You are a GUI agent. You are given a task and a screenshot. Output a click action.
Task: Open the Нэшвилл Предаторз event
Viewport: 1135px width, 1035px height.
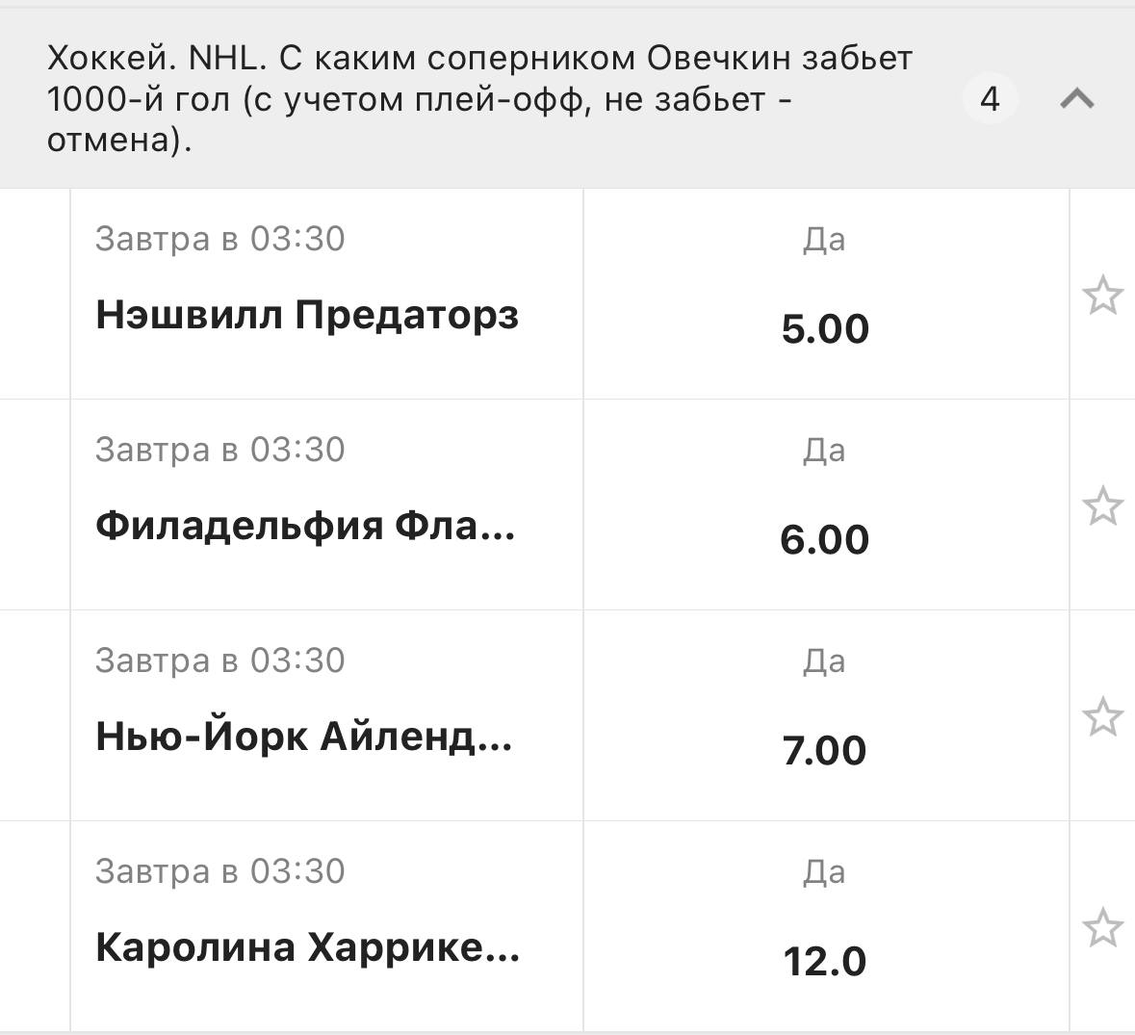click(x=307, y=315)
